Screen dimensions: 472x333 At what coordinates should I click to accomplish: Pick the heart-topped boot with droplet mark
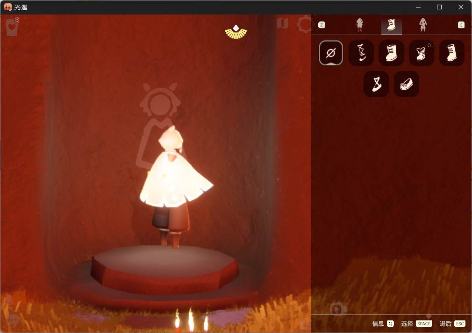(422, 53)
